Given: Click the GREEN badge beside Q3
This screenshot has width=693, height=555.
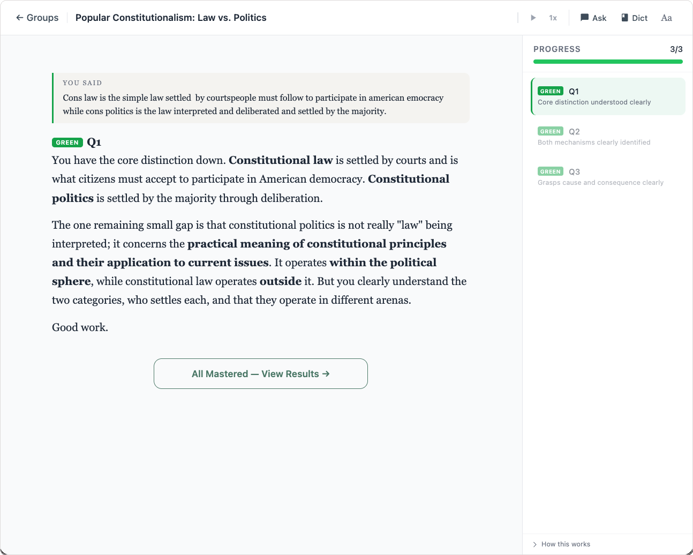Looking at the screenshot, I should point(550,171).
